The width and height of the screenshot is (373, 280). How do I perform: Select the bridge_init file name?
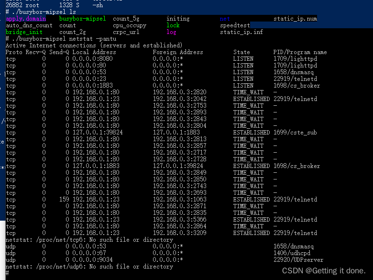coord(24,32)
